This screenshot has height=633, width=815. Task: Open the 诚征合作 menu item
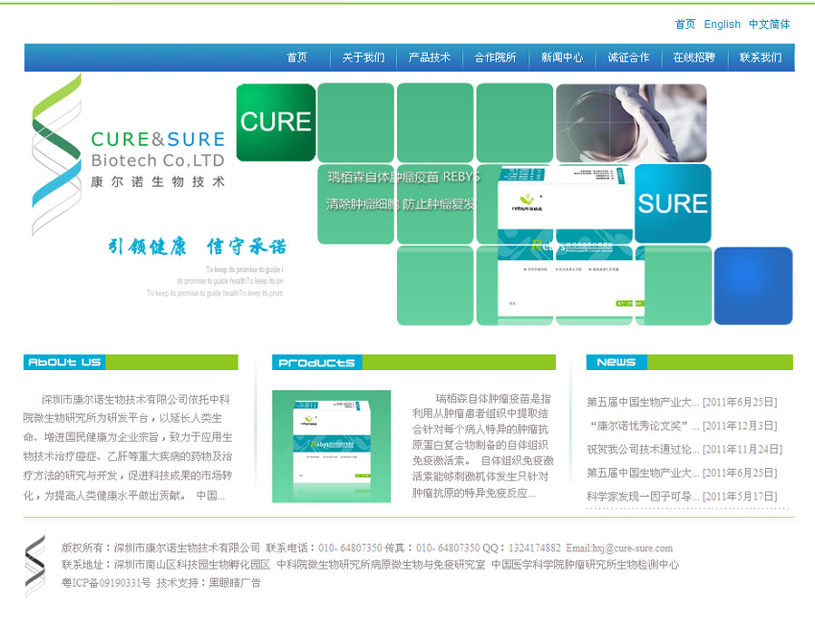click(x=628, y=57)
